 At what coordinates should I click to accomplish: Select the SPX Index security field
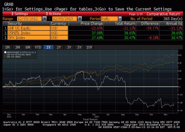(x=29, y=38)
